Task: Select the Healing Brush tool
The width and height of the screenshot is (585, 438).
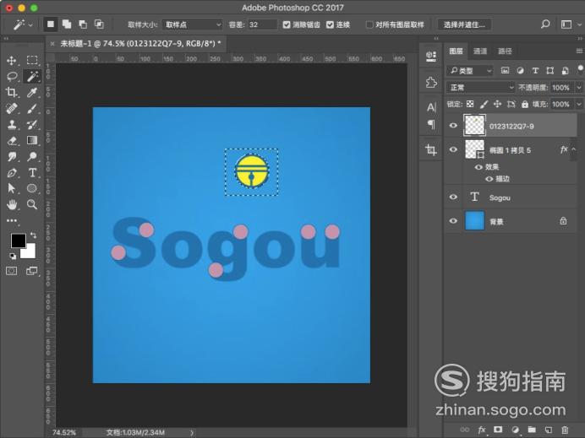Action: (12, 108)
